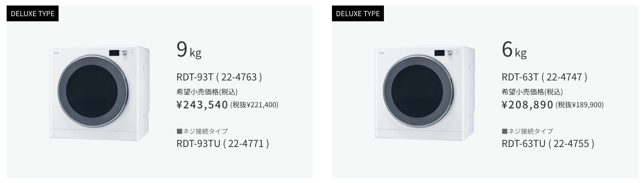The width and height of the screenshot is (644, 183).
Task: Click 希望小売価格(税込) label for RDT-93T
Action: click(207, 92)
